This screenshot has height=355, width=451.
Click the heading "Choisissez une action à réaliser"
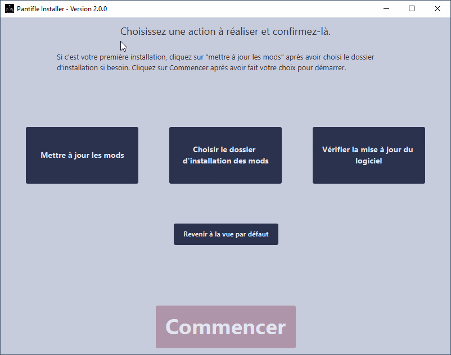click(225, 31)
